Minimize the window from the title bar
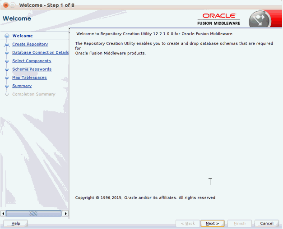Image resolution: width=283 pixels, height=229 pixels. (12, 5)
